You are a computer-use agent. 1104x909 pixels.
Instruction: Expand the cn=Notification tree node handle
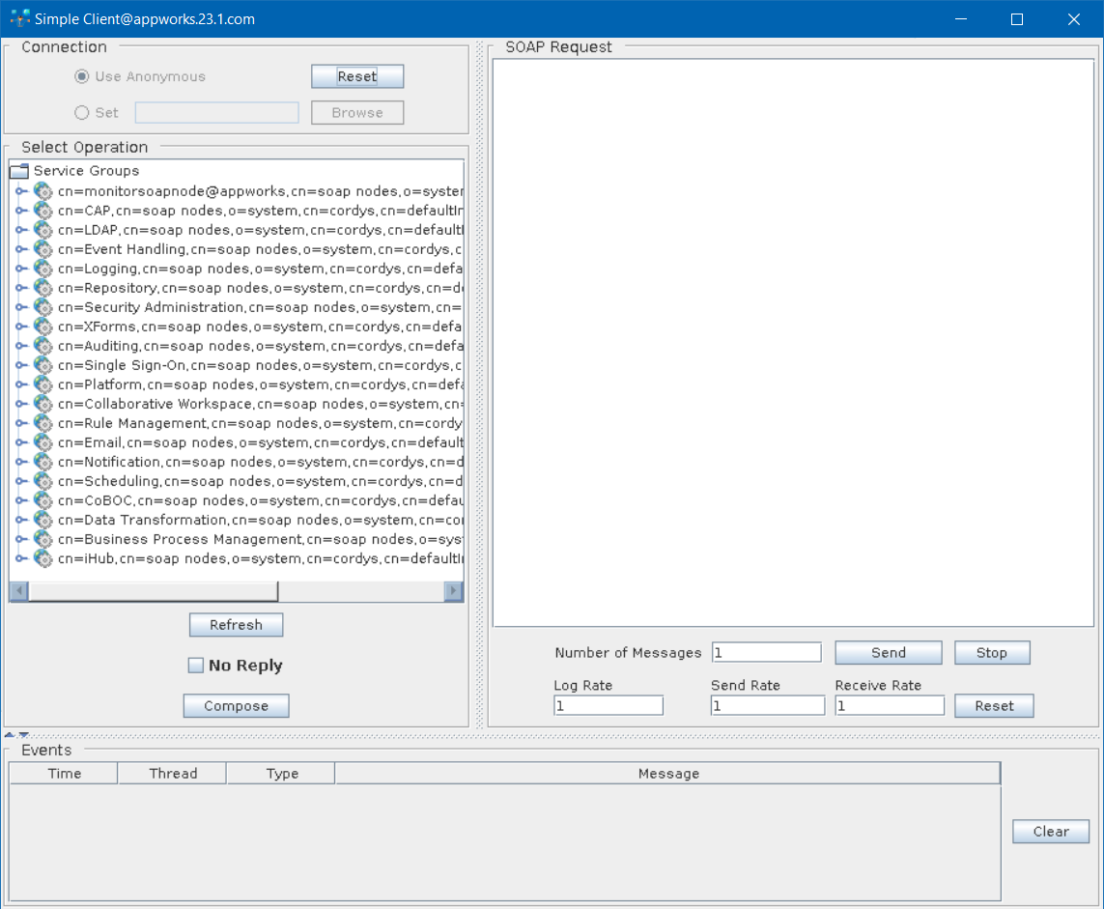tap(21, 461)
